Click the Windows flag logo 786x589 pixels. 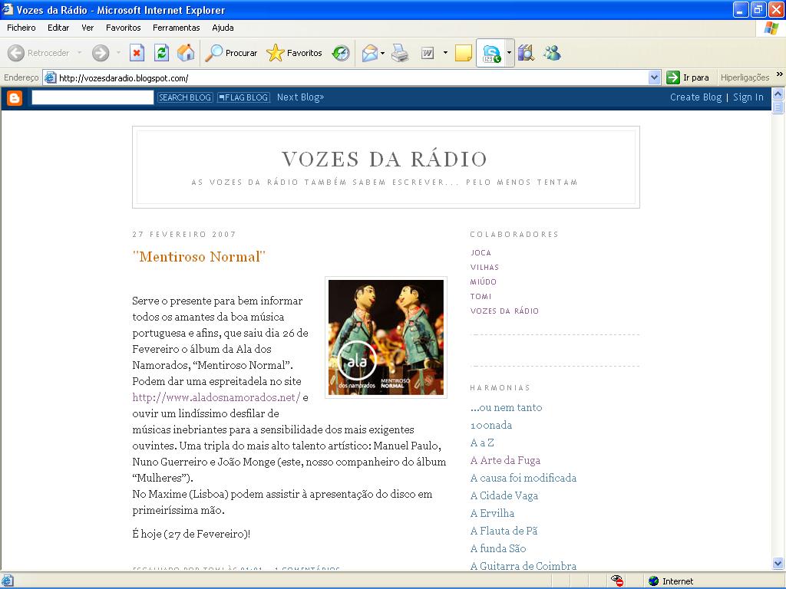(x=771, y=28)
